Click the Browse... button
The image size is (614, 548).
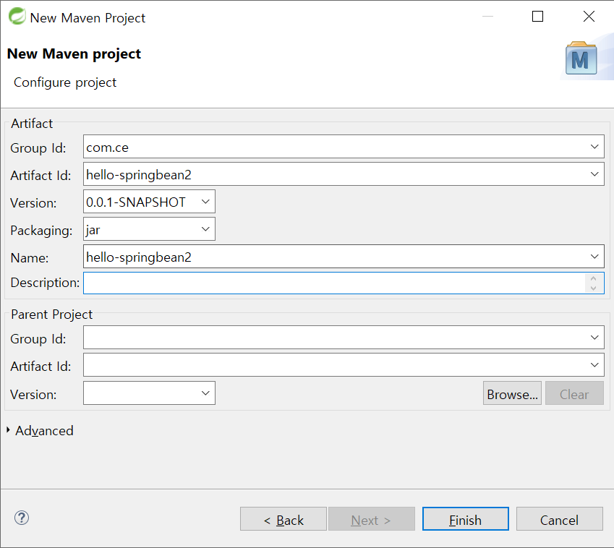(512, 393)
